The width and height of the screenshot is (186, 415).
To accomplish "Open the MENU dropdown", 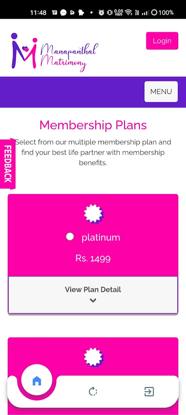I will (x=161, y=92).
